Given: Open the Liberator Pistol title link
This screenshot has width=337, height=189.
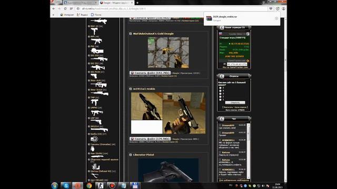Looking at the screenshot, I should [143, 155].
